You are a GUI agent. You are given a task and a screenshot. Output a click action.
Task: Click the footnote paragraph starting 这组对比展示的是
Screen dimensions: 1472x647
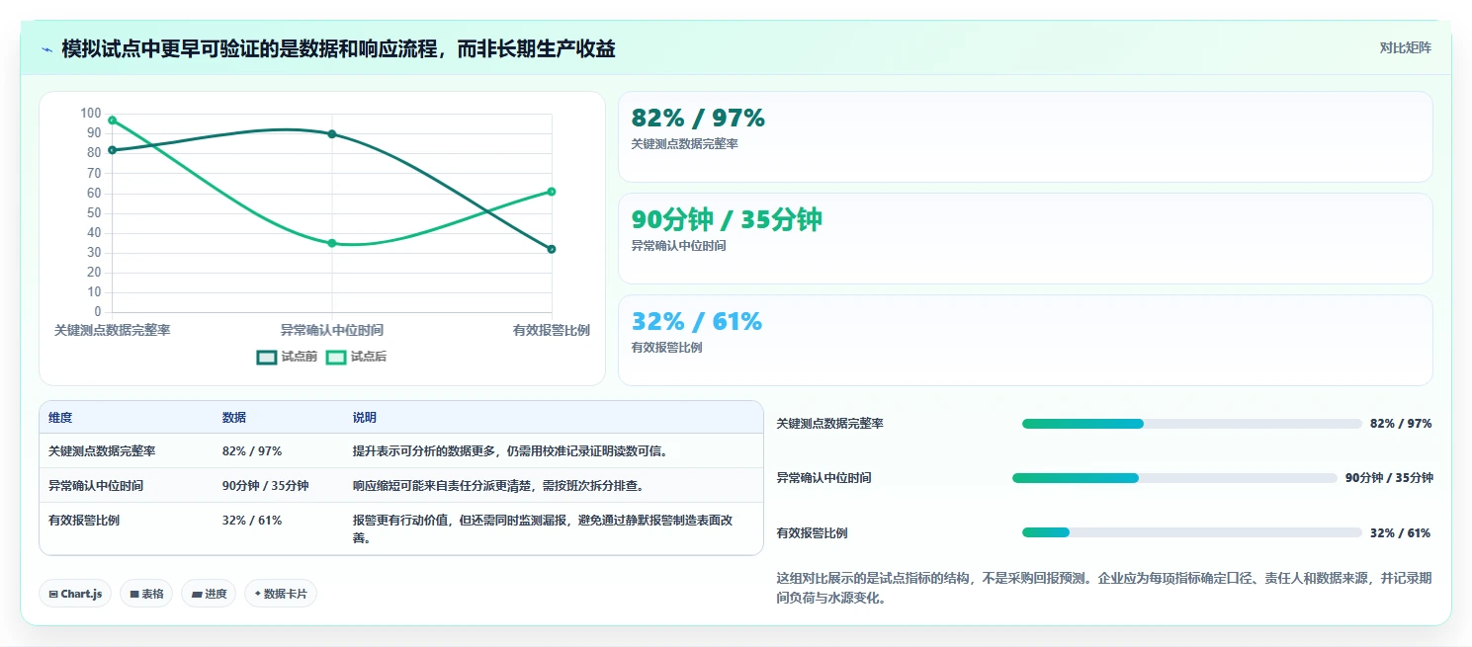pyautogui.click(x=1104, y=588)
